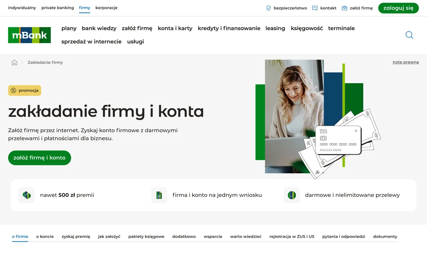Screen dimensions: 427x267
Task: Click the załóż firmę i konto button
Action: coord(39,158)
